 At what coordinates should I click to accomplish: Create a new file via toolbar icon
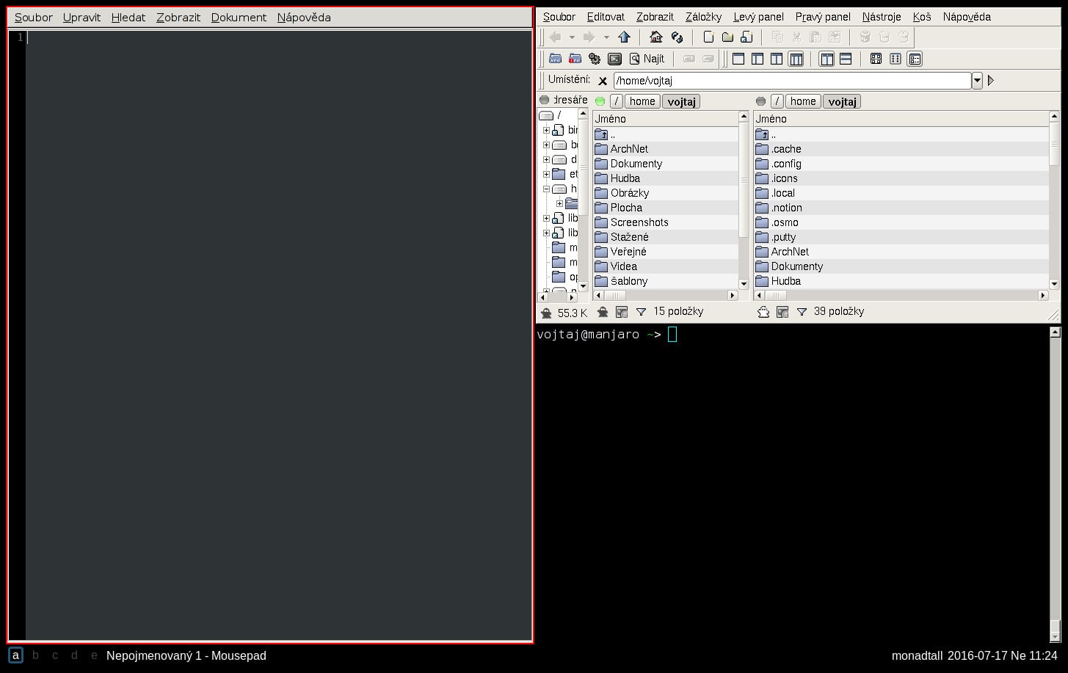(708, 37)
